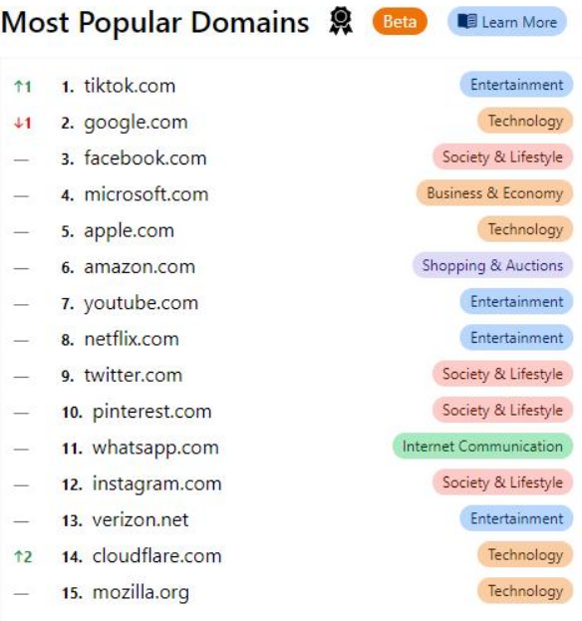Open the amazon.com domain entry
The image size is (582, 621).
point(140,267)
